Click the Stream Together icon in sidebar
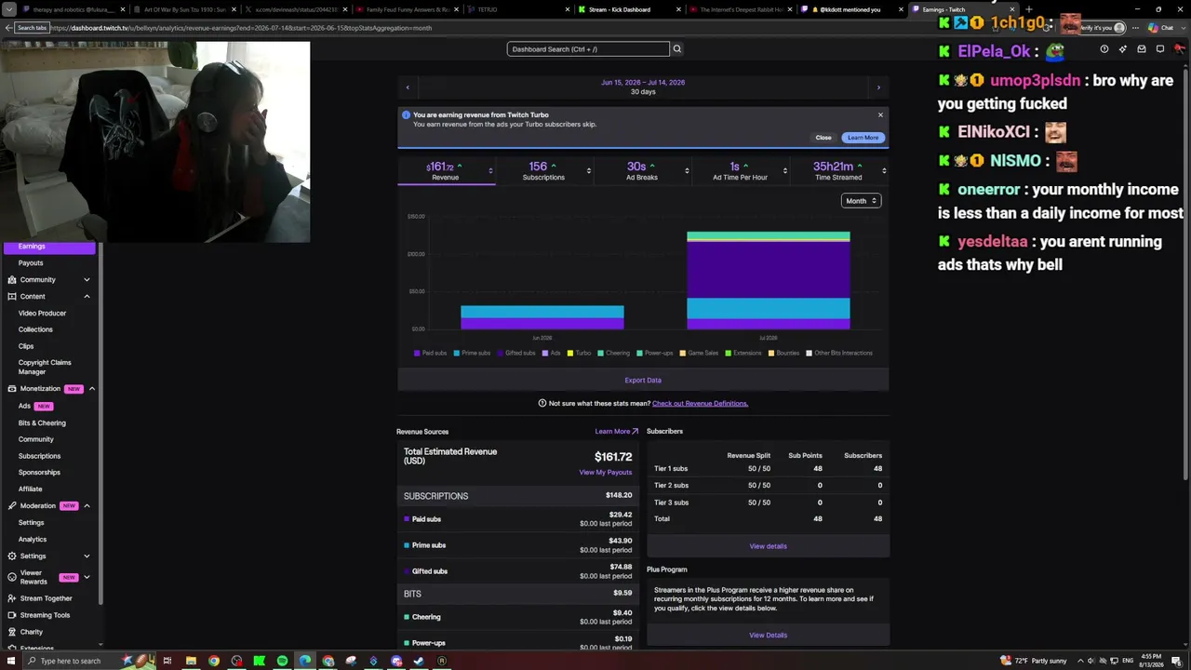This screenshot has height=670, width=1191. (x=11, y=598)
